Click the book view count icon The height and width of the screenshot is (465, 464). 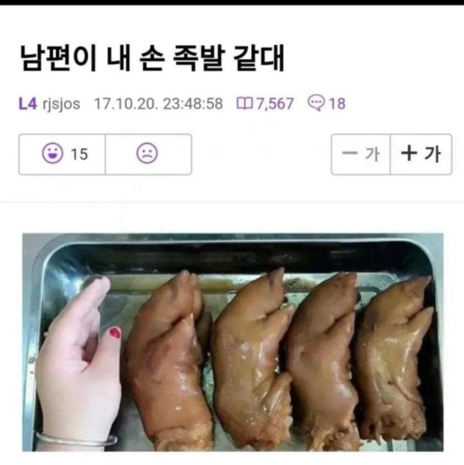click(x=244, y=103)
